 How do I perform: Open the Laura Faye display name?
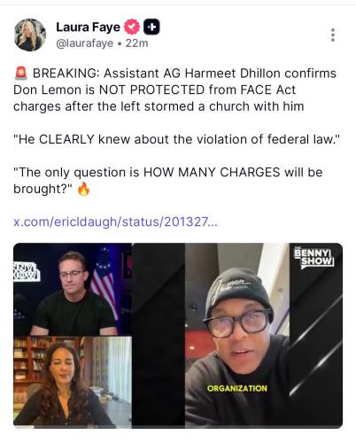click(89, 27)
